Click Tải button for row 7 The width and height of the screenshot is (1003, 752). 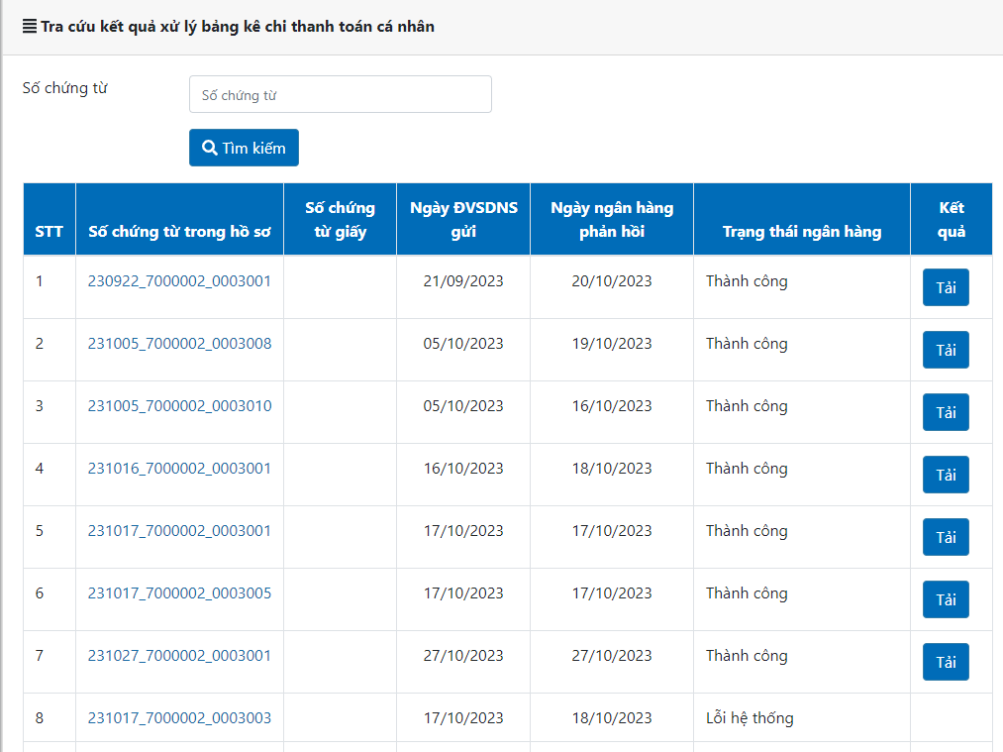coord(946,662)
